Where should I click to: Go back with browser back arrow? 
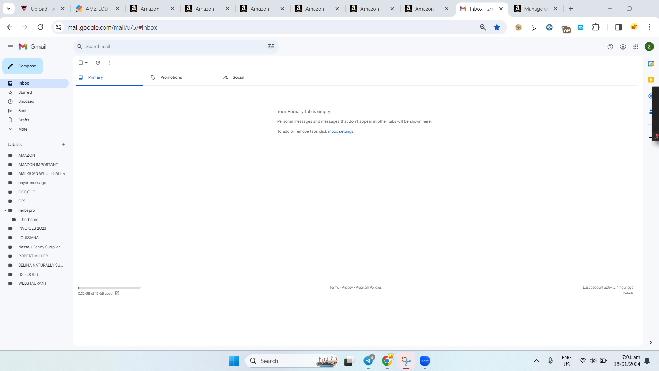pos(10,27)
